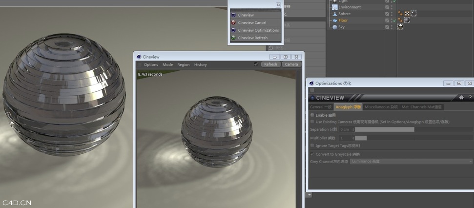Image resolution: width=474 pixels, height=208 pixels.
Task: Click the layer square icon on Environment row
Action: [387, 7]
